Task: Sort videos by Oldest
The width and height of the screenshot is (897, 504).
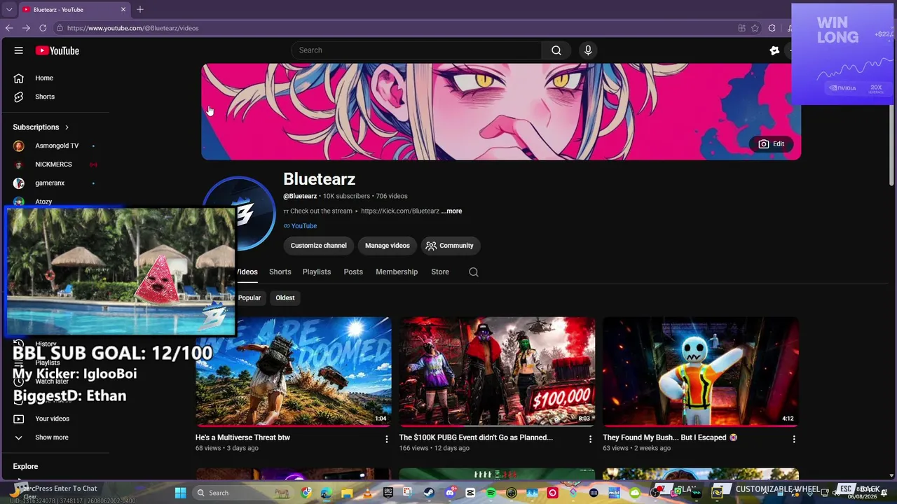Action: [285, 297]
